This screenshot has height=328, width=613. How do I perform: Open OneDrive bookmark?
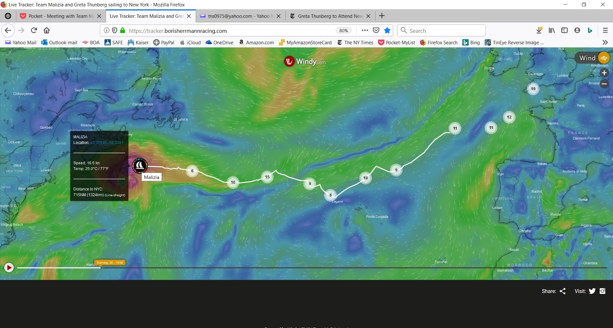220,42
